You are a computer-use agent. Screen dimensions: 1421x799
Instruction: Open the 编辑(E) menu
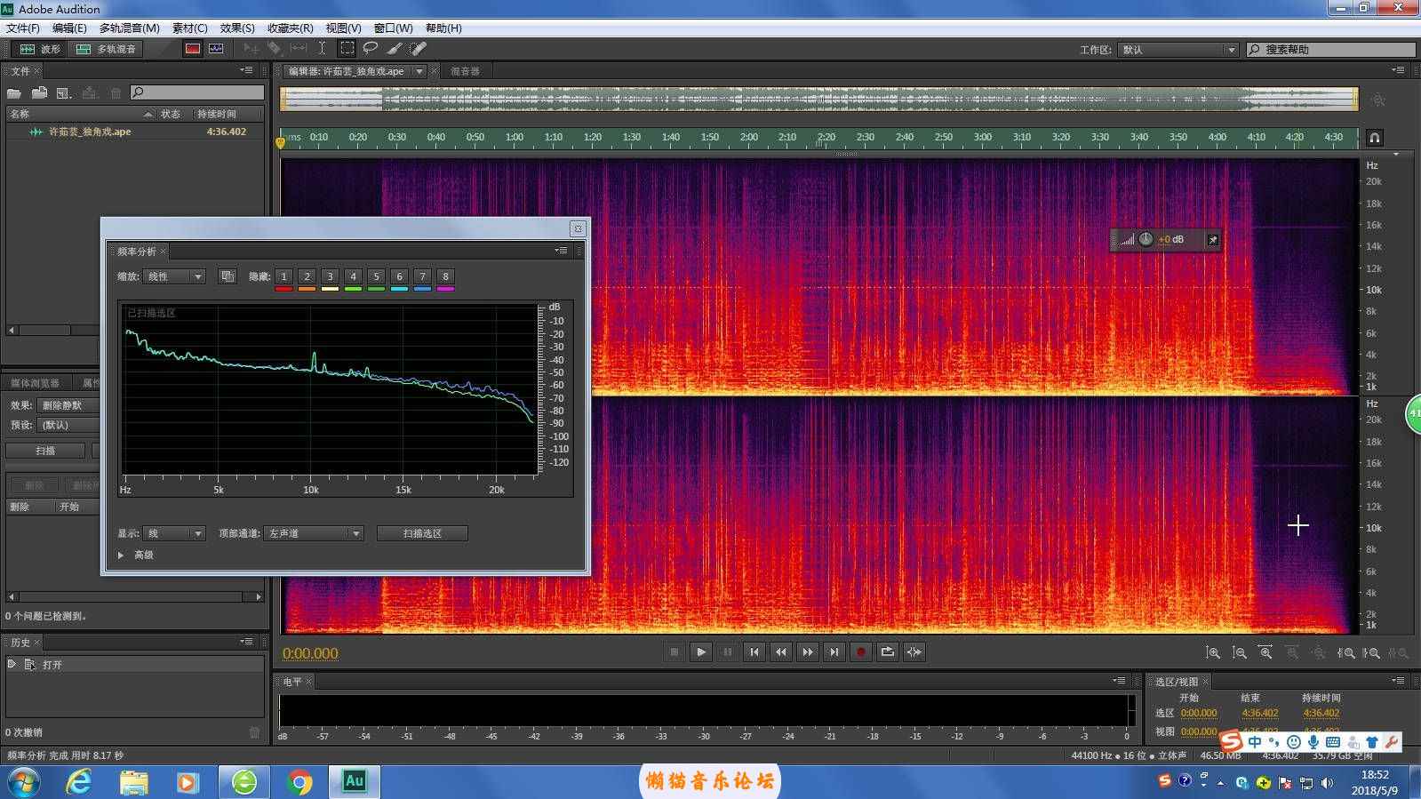point(69,28)
